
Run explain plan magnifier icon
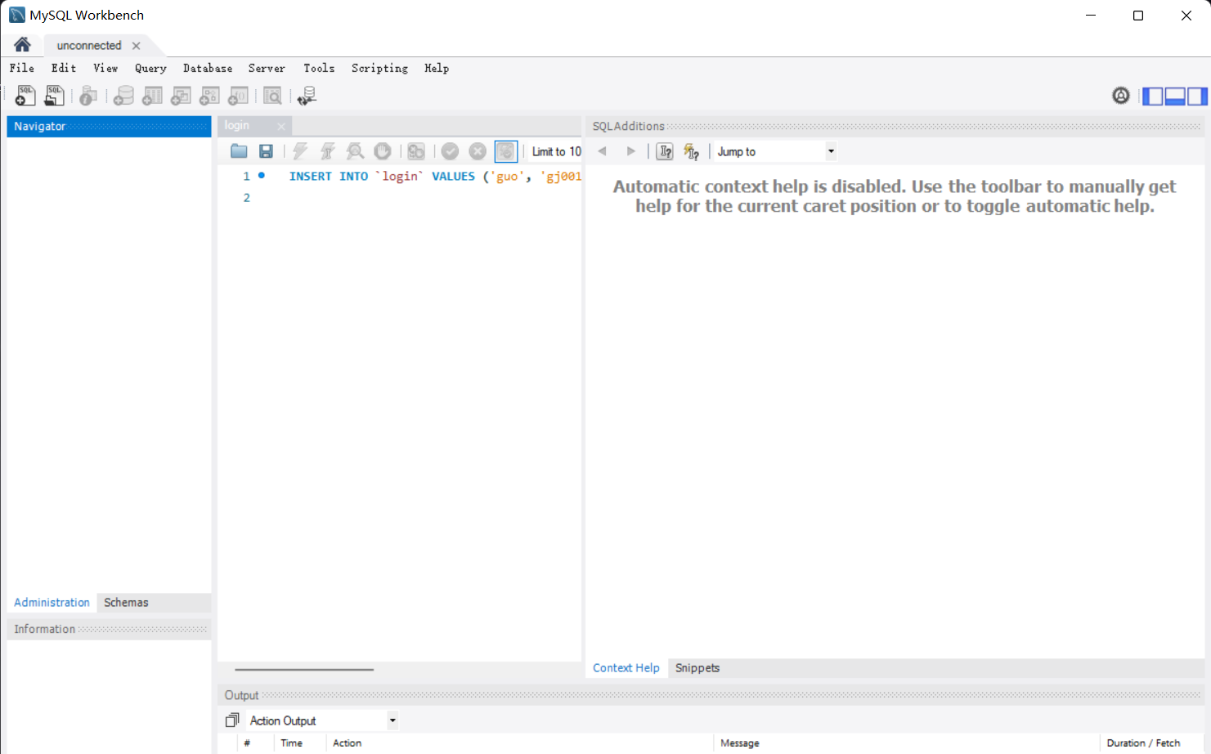[x=355, y=151]
